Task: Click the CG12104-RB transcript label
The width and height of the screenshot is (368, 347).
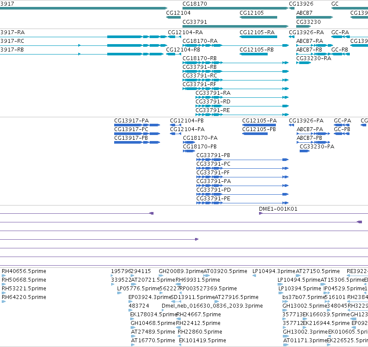Action: (183, 50)
